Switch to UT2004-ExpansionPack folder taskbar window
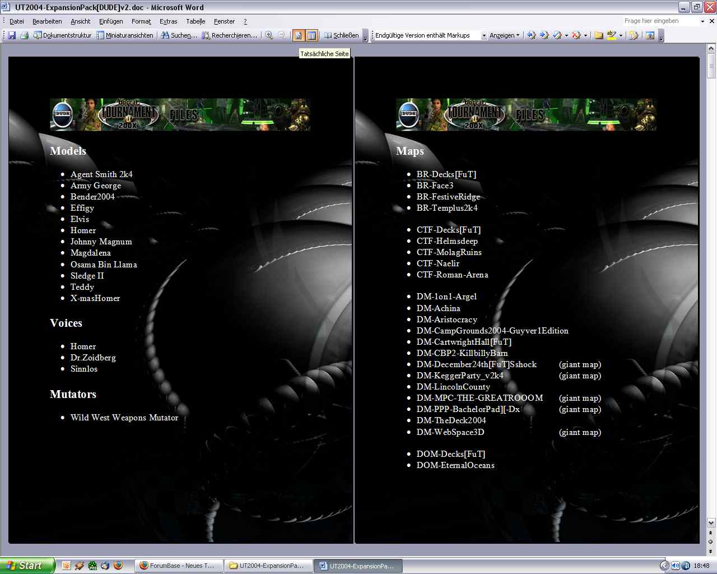Screen dimensions: 717x574 [268, 566]
